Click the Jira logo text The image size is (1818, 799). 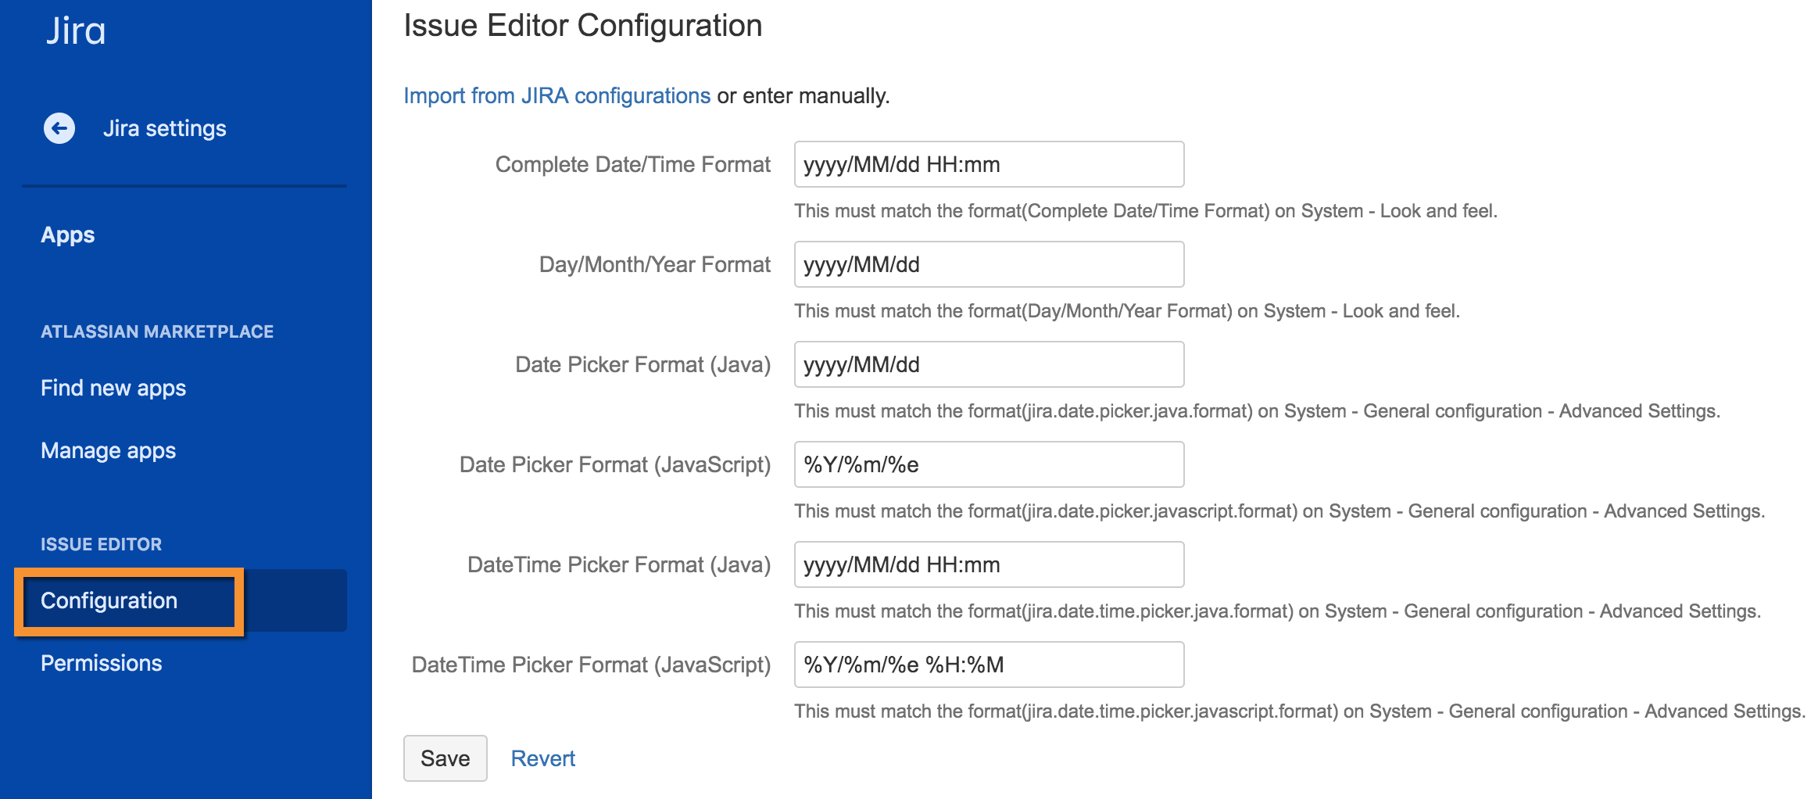click(x=75, y=31)
